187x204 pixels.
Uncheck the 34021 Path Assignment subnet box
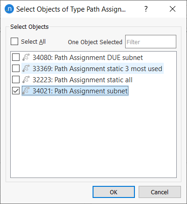coord(16,91)
